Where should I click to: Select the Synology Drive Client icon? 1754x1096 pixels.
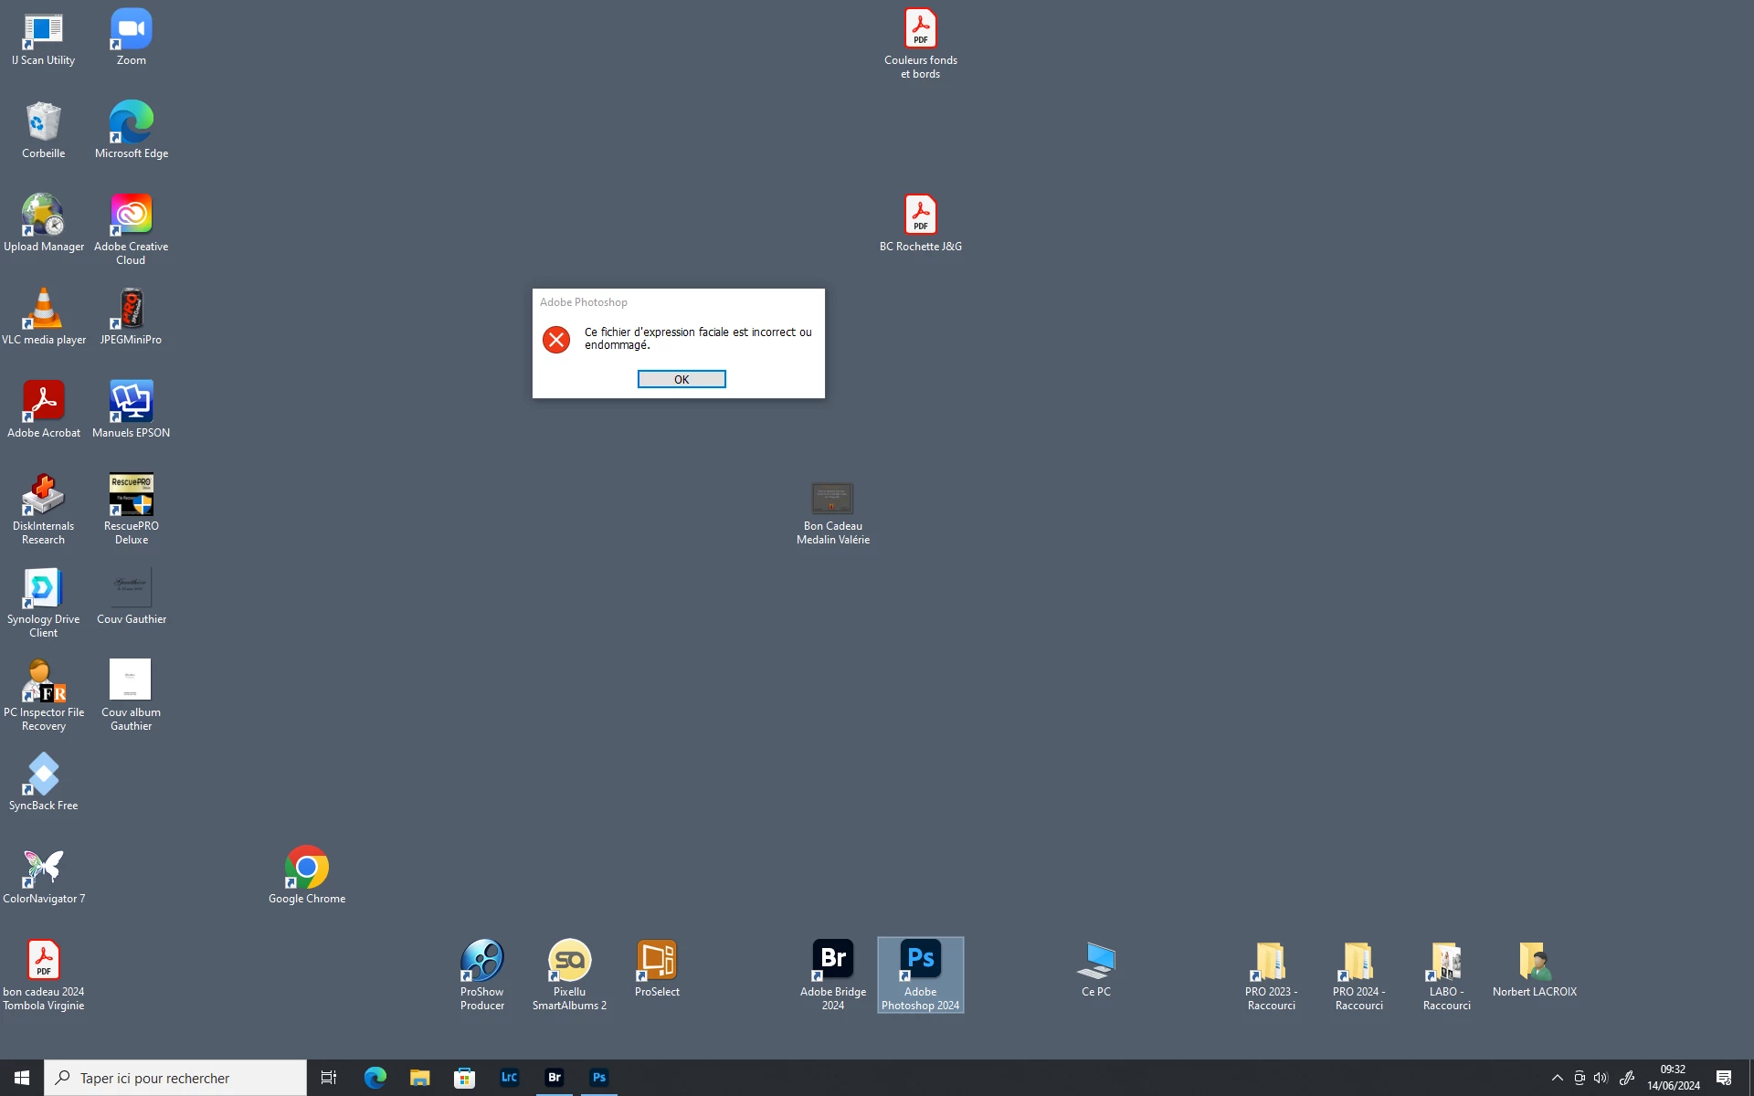click(x=43, y=589)
